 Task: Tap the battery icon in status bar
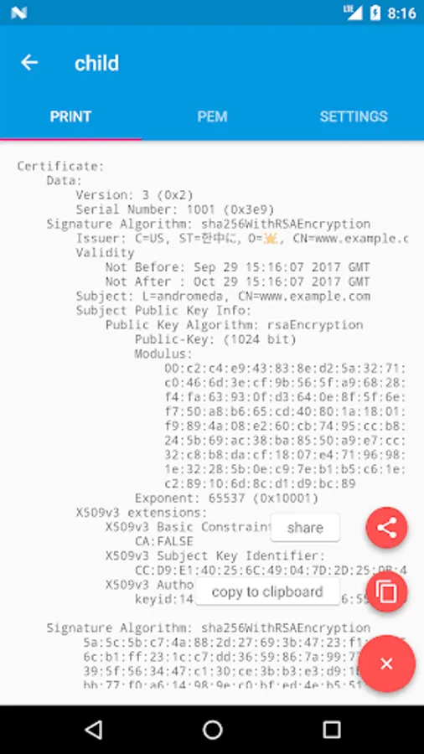tap(375, 13)
